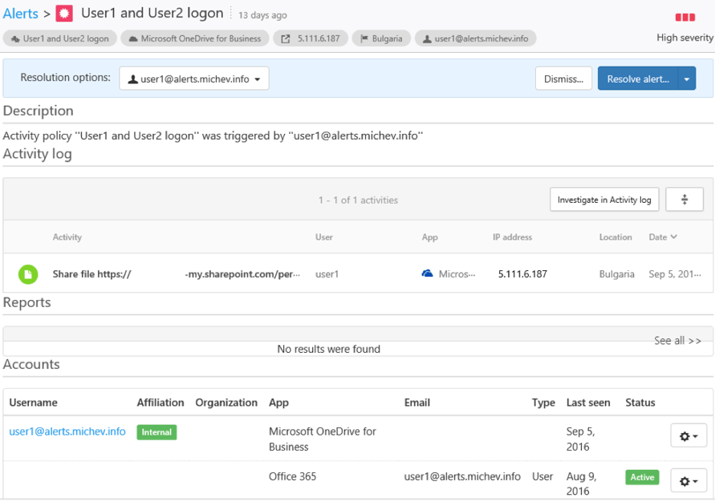Viewport: 715px width, 502px height.
Task: Click Bulgaria in the activity row
Action: coord(616,274)
